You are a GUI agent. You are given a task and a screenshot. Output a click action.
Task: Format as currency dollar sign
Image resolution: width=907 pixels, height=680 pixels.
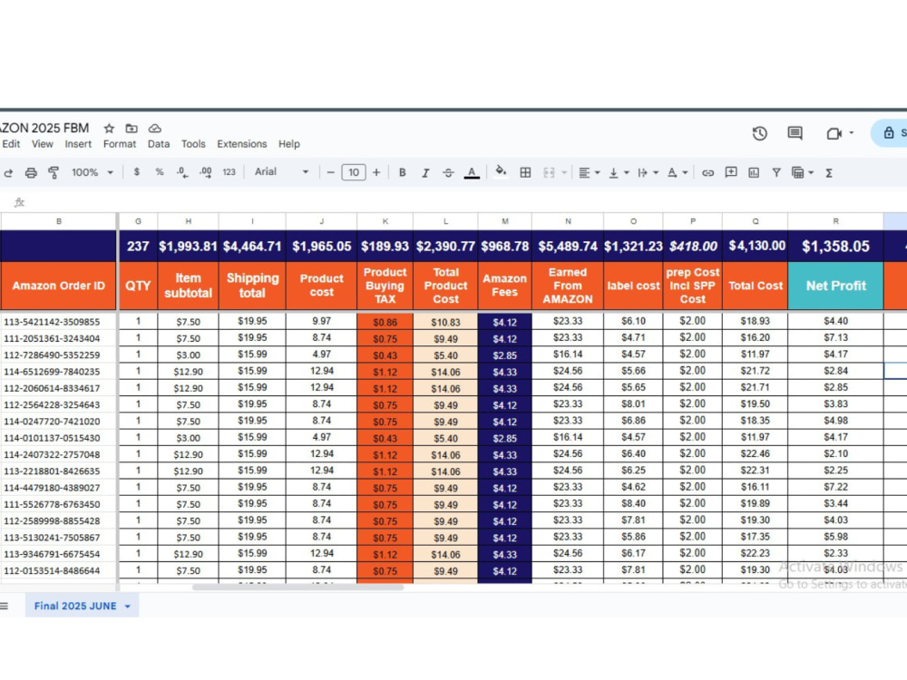137,171
